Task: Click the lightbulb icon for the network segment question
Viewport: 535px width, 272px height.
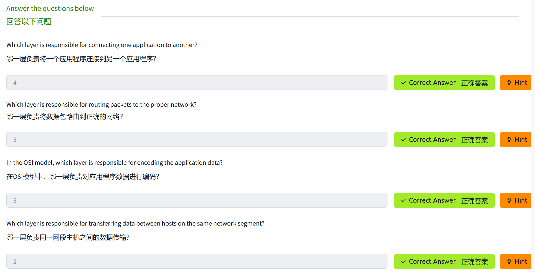Action: point(509,261)
